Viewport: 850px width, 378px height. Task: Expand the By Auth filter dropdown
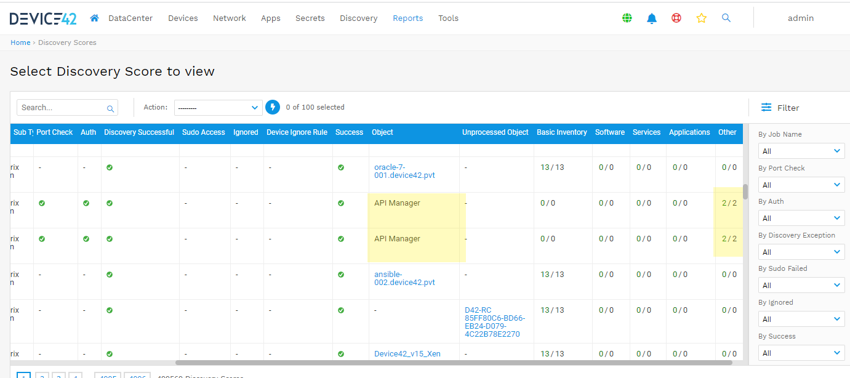pyautogui.click(x=801, y=218)
